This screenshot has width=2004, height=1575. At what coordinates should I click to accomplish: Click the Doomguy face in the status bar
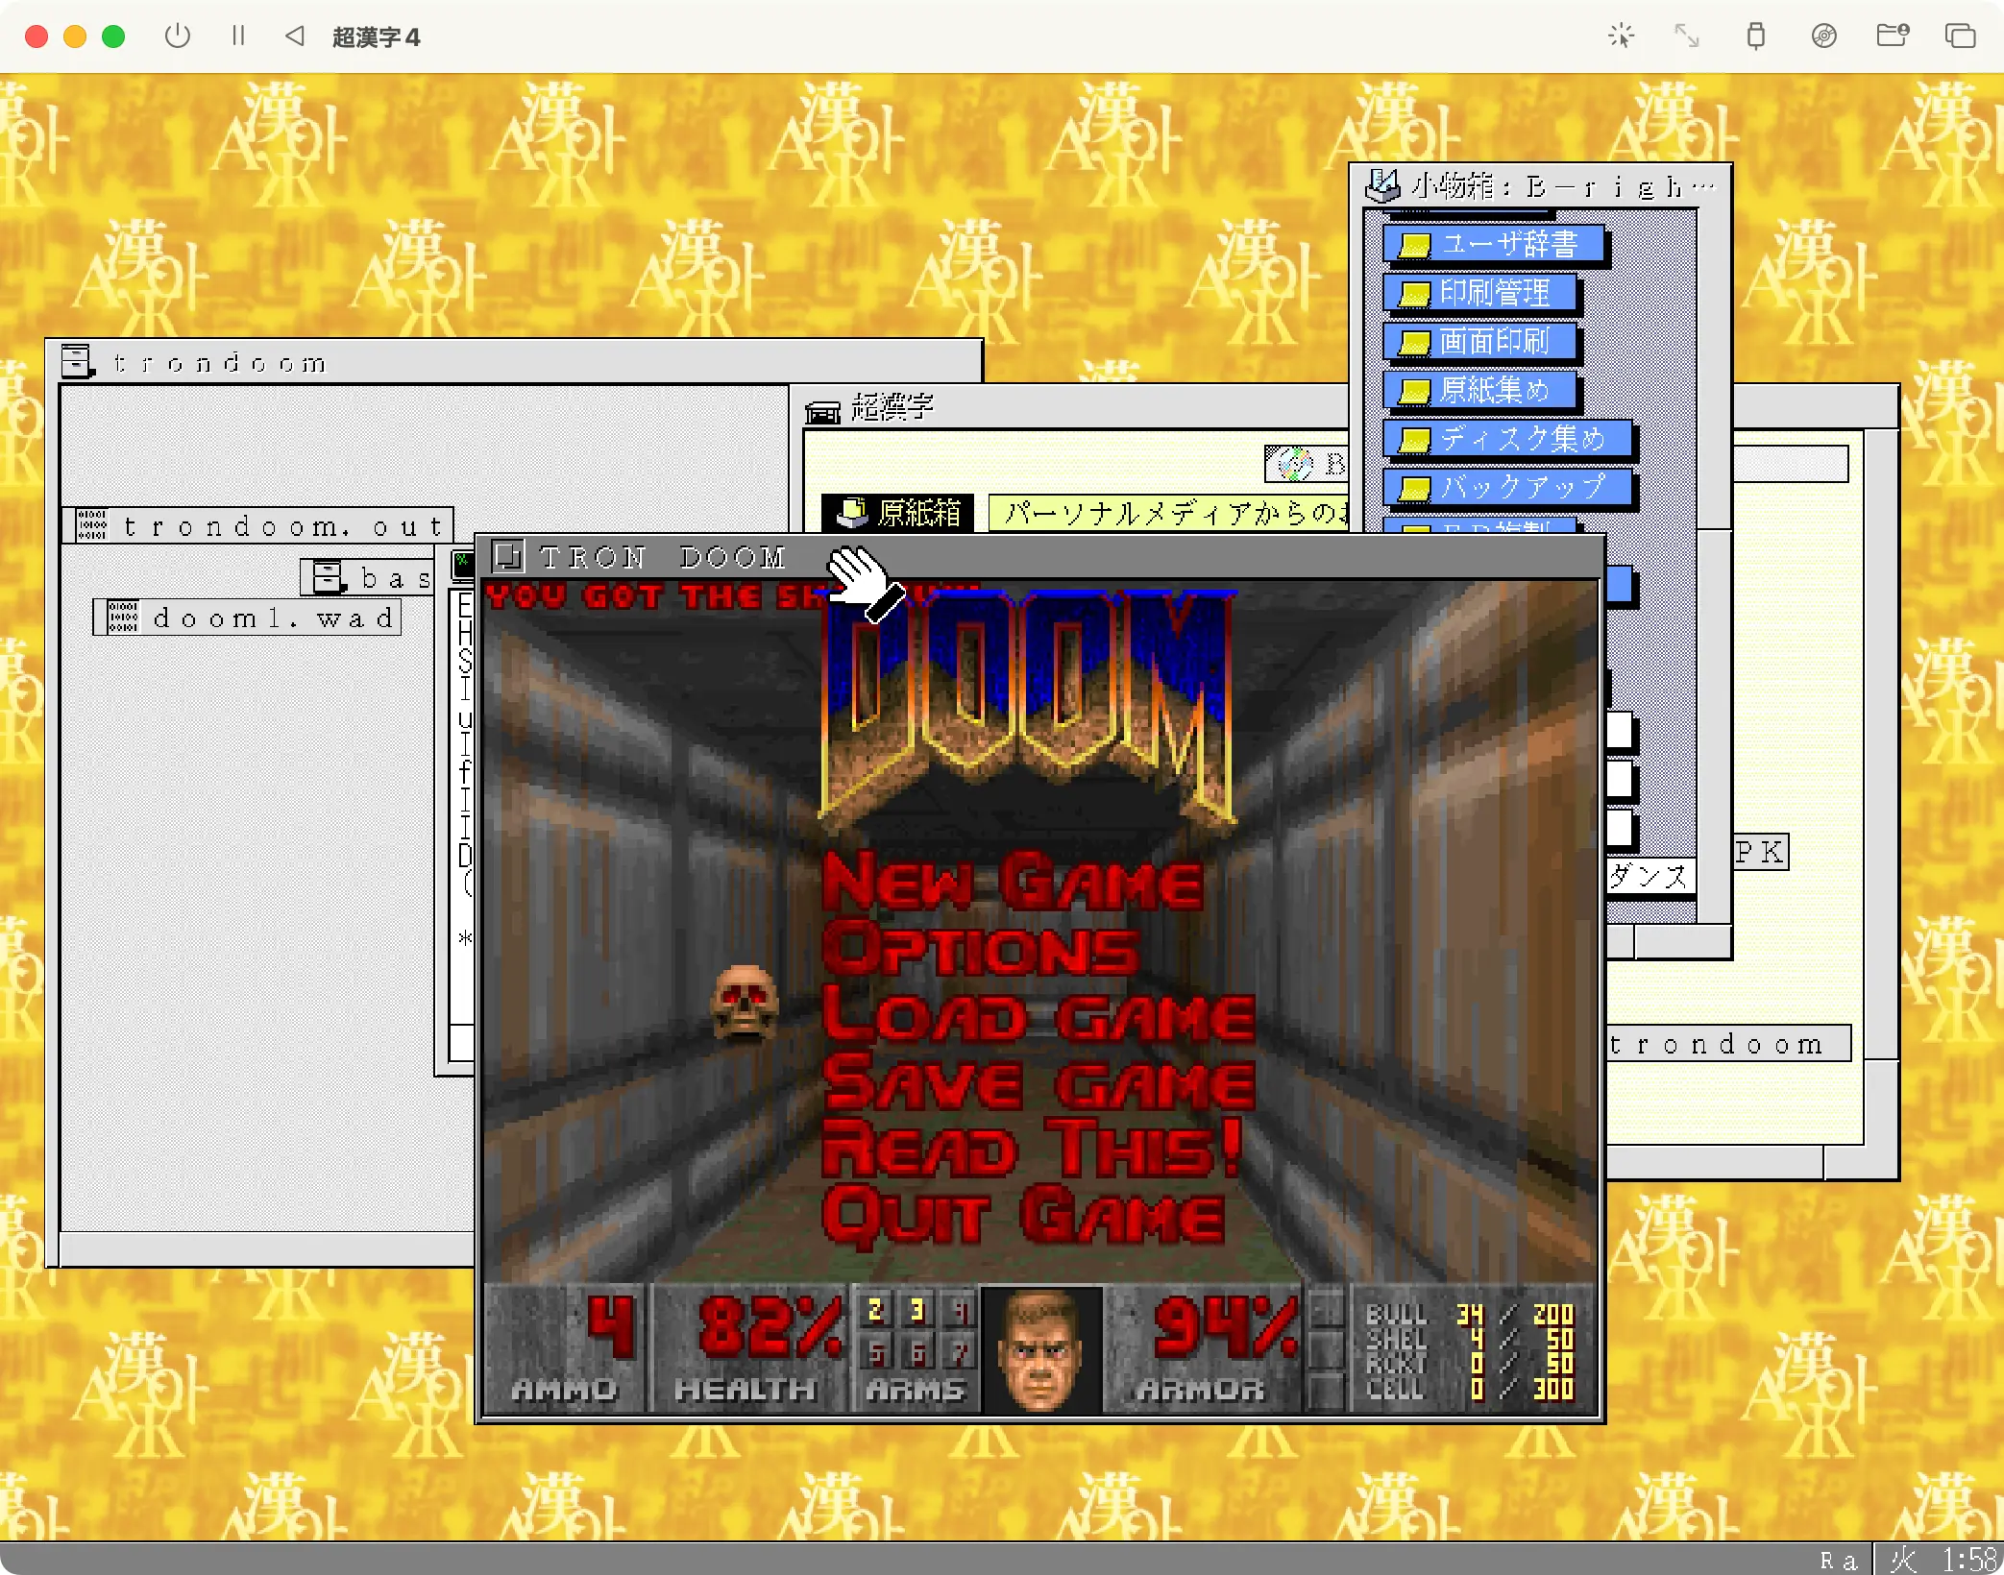click(x=1039, y=1349)
